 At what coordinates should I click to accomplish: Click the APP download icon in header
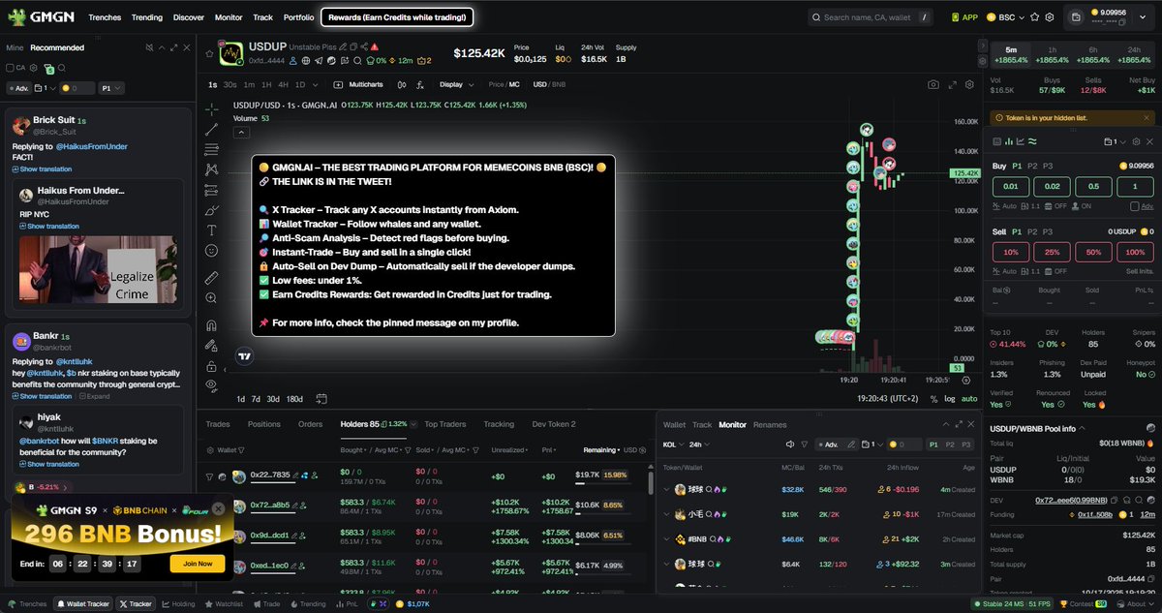[964, 17]
